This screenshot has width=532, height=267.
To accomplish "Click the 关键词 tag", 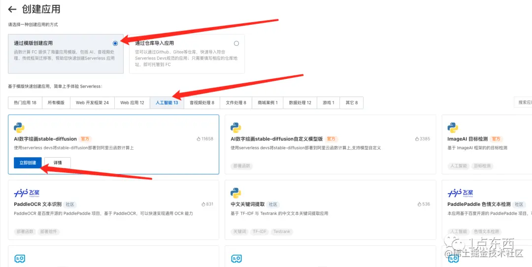I will pyautogui.click(x=239, y=232).
